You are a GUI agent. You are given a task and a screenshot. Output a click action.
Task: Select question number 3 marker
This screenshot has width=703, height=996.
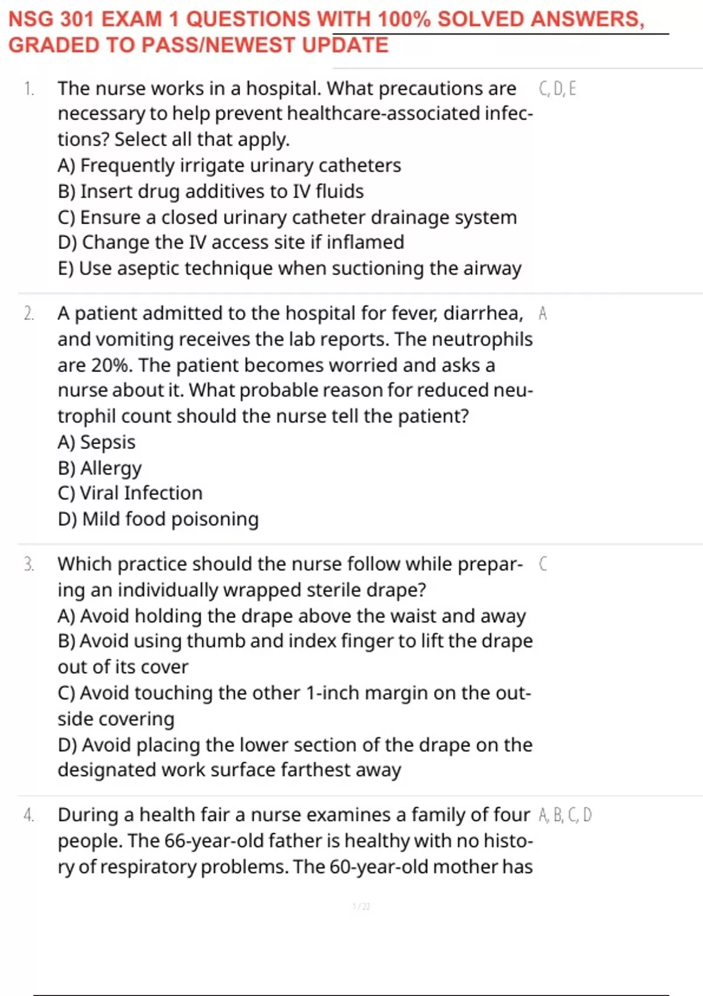[29, 564]
